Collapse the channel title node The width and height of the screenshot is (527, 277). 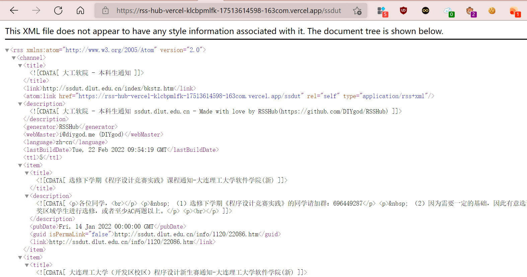coord(20,66)
